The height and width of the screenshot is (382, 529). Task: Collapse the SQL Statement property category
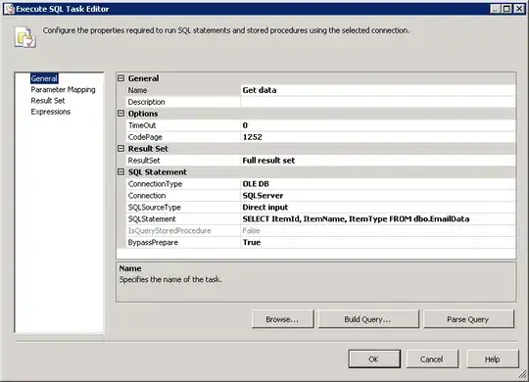pyautogui.click(x=120, y=172)
